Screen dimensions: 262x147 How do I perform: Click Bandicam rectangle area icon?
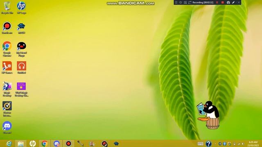[190, 2]
